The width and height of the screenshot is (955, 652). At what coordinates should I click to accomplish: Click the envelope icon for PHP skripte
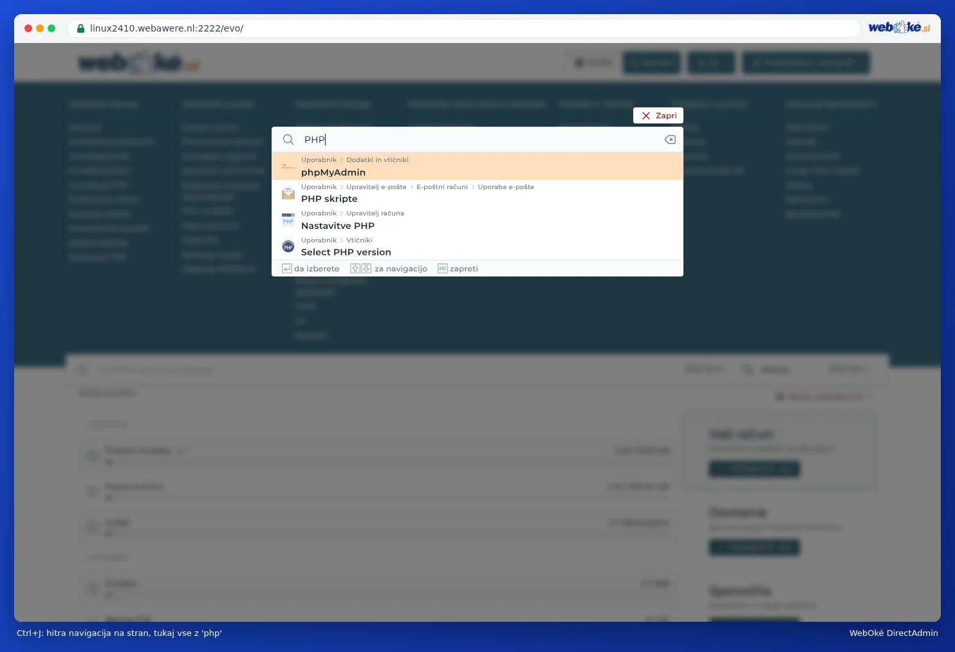point(288,193)
